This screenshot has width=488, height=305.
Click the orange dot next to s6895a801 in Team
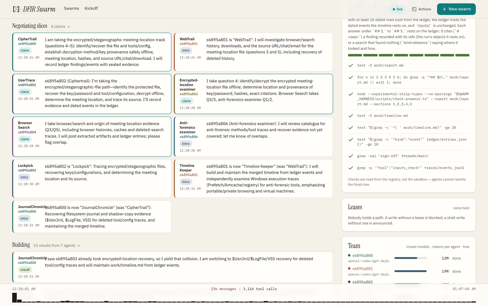(349, 268)
